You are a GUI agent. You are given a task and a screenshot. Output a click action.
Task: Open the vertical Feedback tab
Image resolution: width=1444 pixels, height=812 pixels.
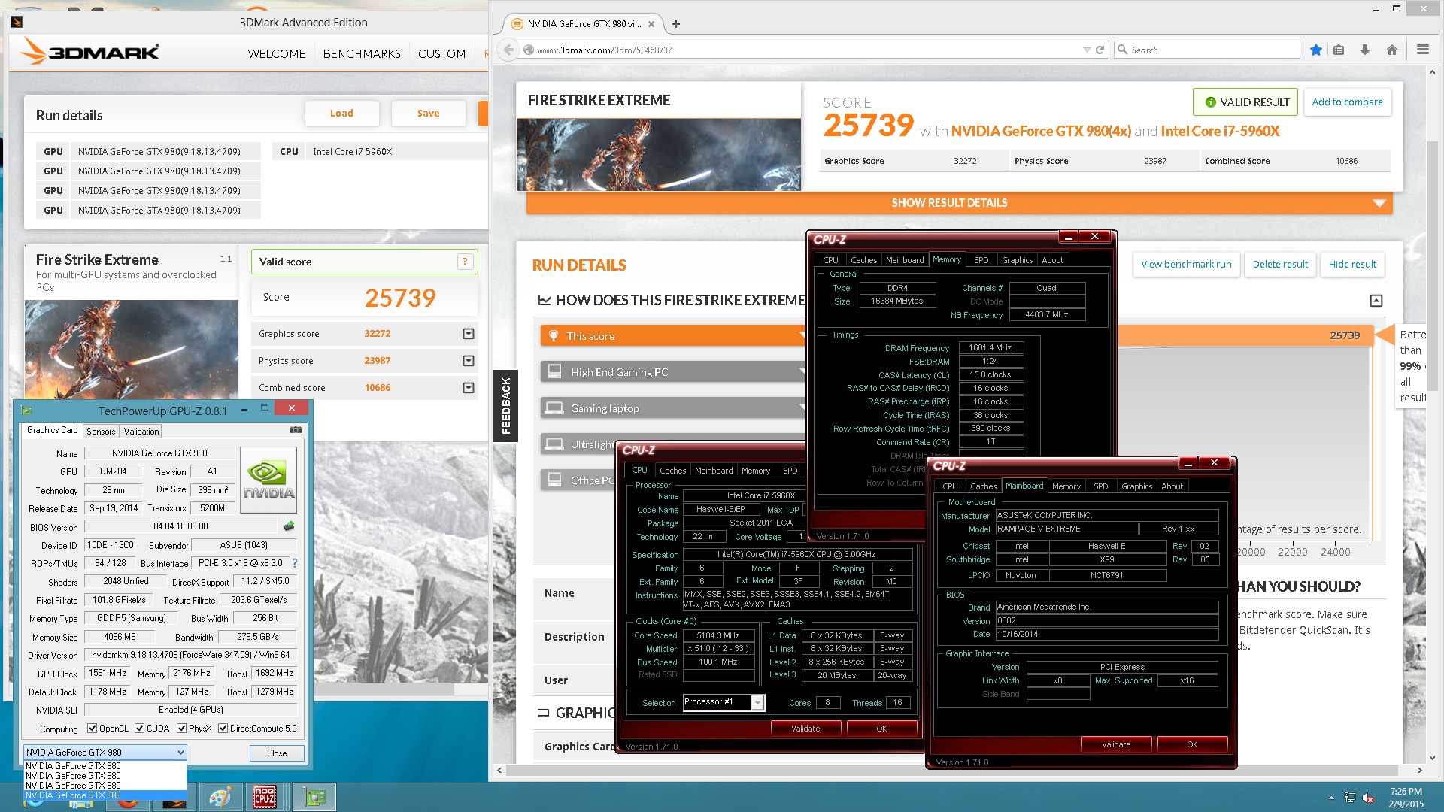click(x=505, y=406)
